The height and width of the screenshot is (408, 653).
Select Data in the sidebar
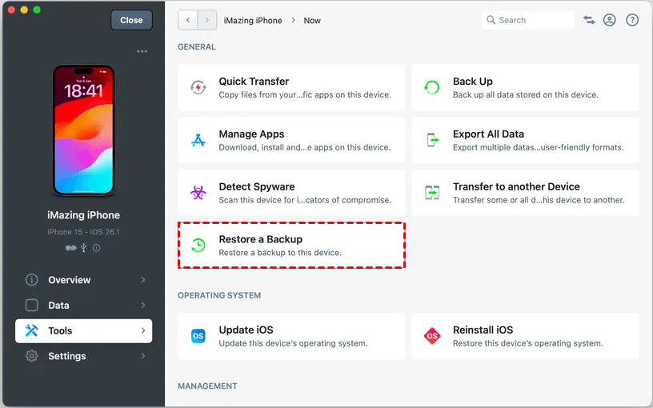click(x=84, y=305)
